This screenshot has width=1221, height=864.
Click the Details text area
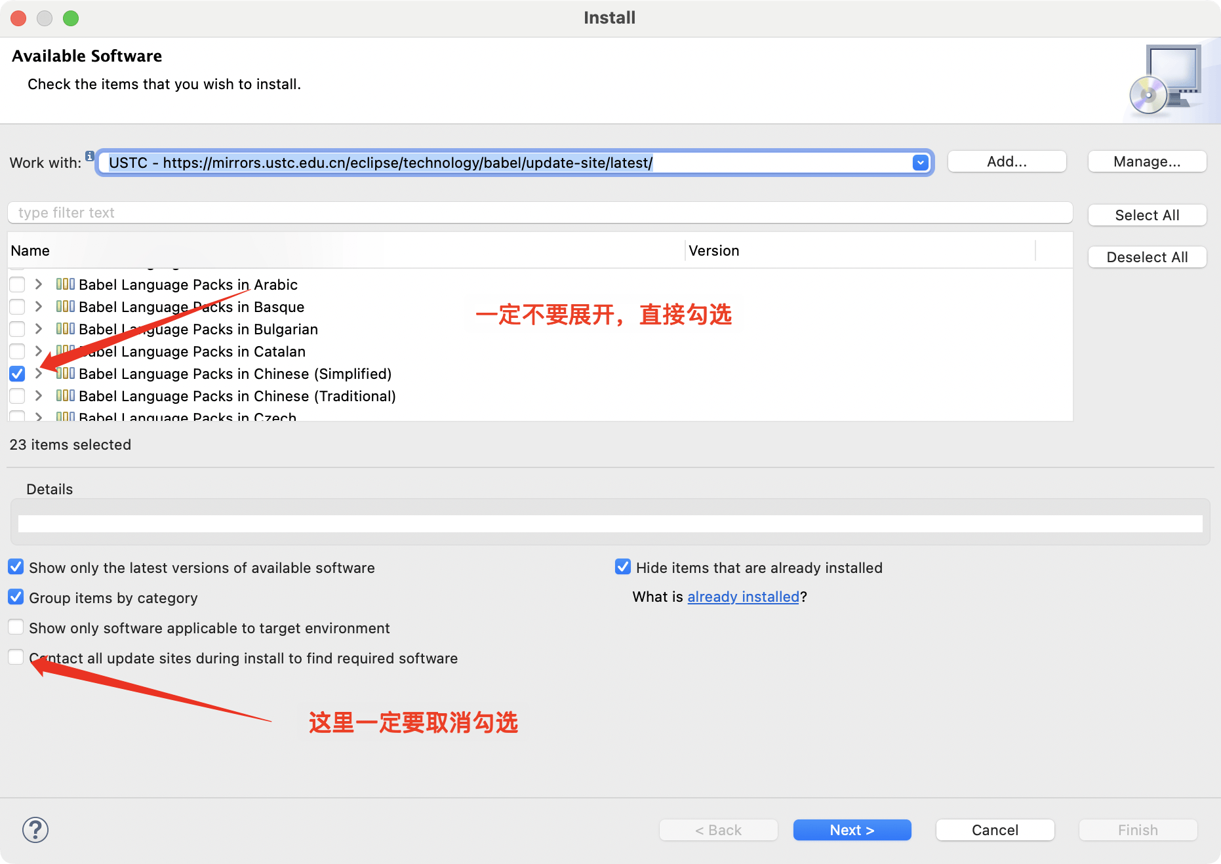click(610, 523)
